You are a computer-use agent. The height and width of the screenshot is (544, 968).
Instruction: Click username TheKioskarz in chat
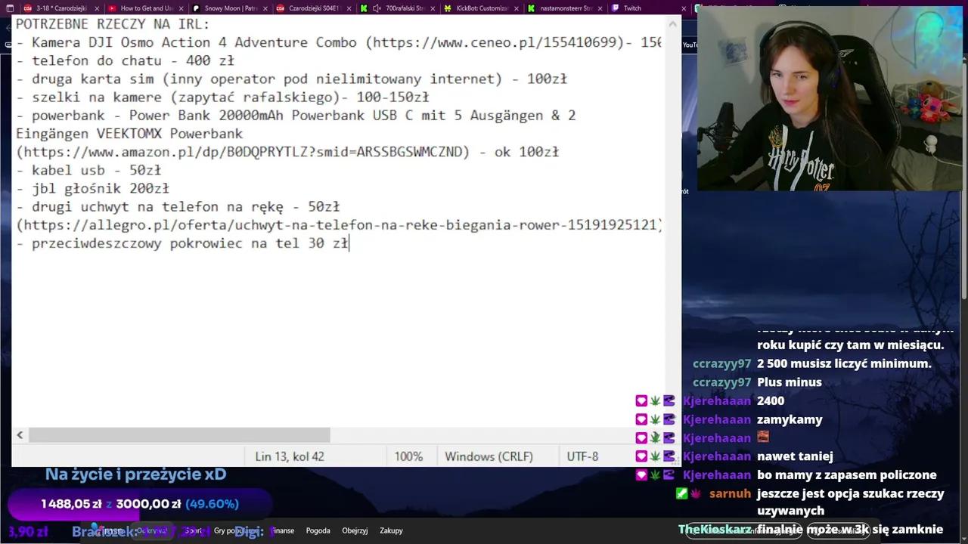[x=714, y=530]
